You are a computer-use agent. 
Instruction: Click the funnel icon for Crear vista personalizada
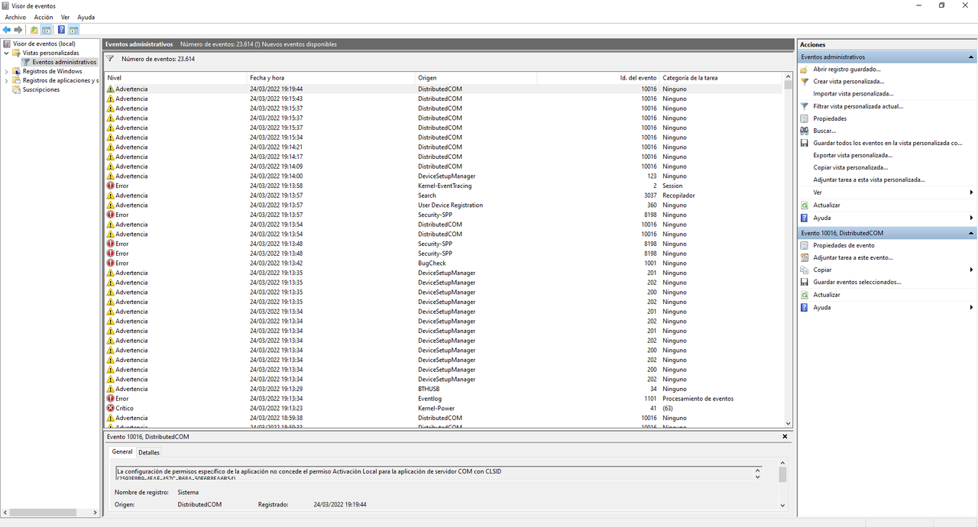pyautogui.click(x=805, y=82)
